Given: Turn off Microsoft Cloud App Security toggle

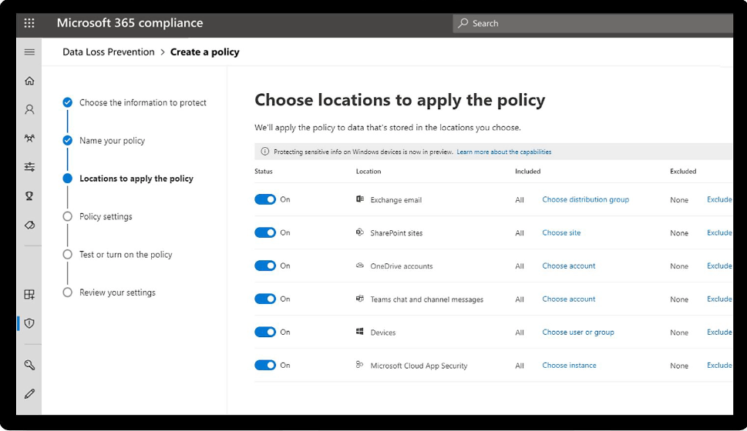Looking at the screenshot, I should tap(265, 365).
